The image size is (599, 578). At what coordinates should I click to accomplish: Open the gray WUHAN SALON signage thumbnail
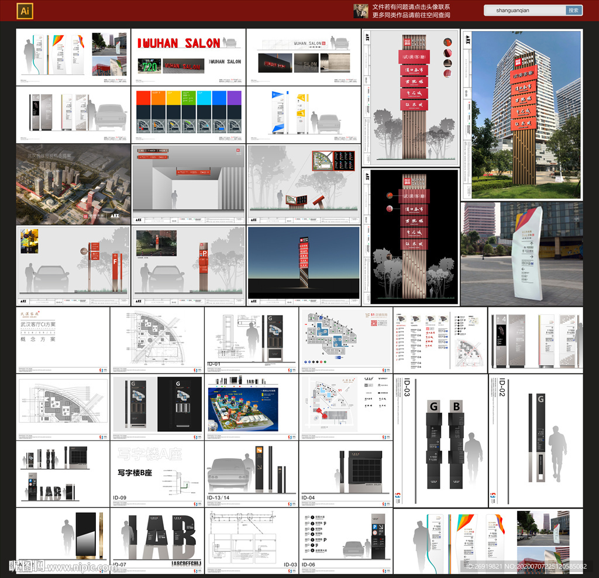coord(304,57)
